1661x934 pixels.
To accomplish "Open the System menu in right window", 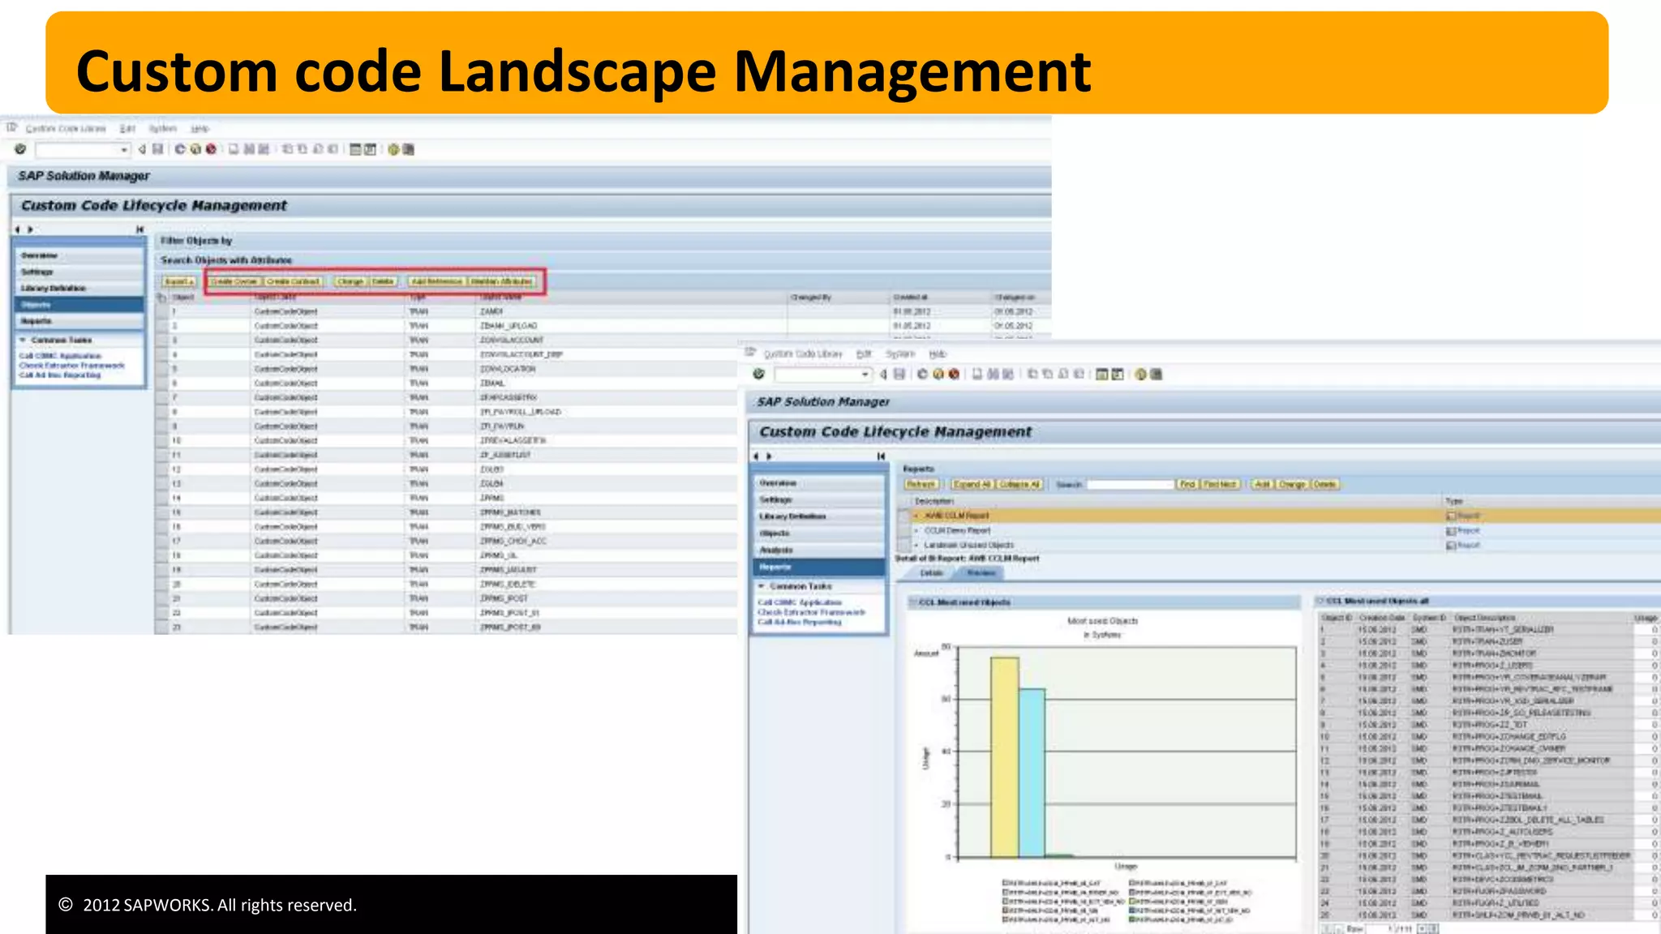I will (x=899, y=354).
